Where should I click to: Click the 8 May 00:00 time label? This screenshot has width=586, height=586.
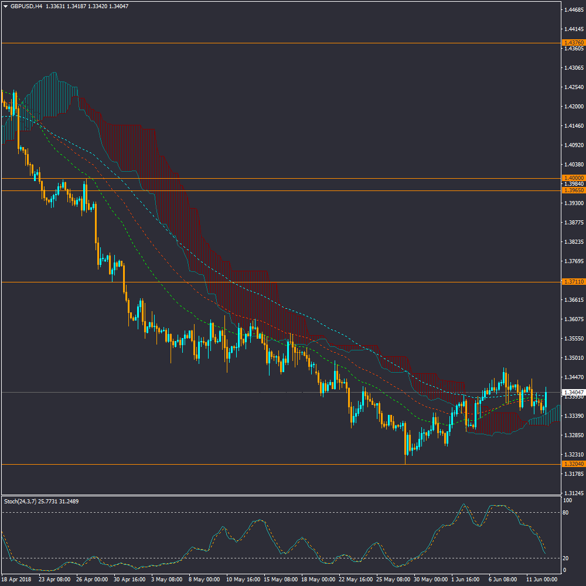[x=203, y=579]
